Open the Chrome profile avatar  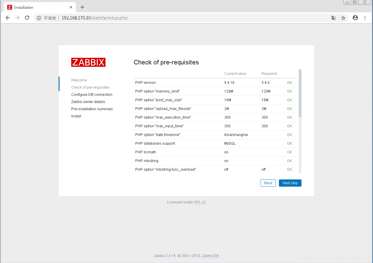[355, 18]
